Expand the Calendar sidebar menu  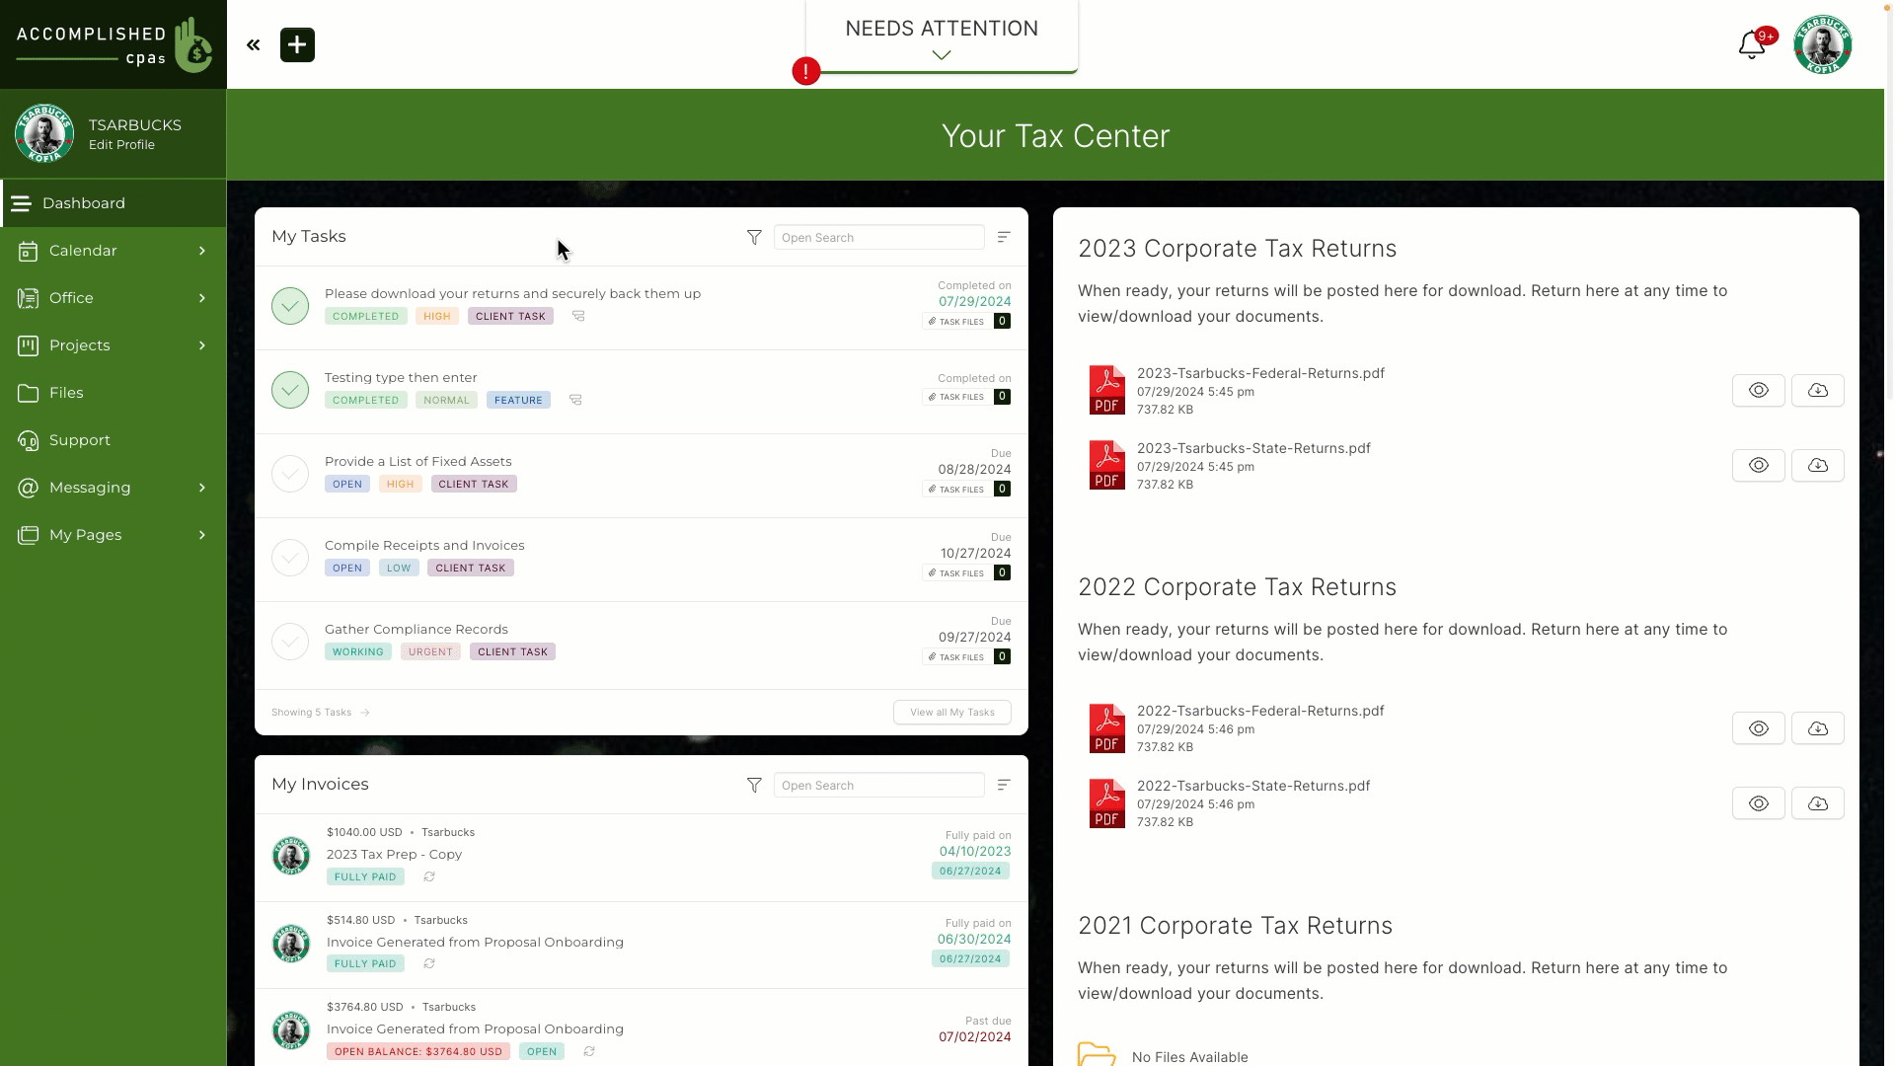tap(201, 250)
